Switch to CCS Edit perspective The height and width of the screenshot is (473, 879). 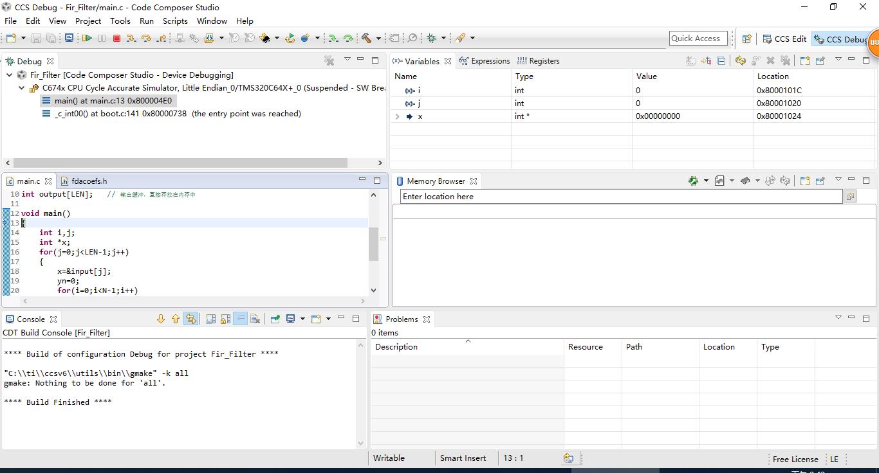click(784, 39)
